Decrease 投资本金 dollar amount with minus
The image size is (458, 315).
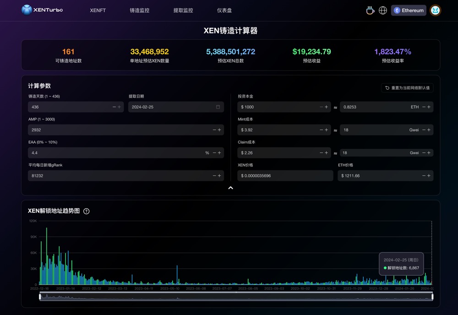pos(322,107)
